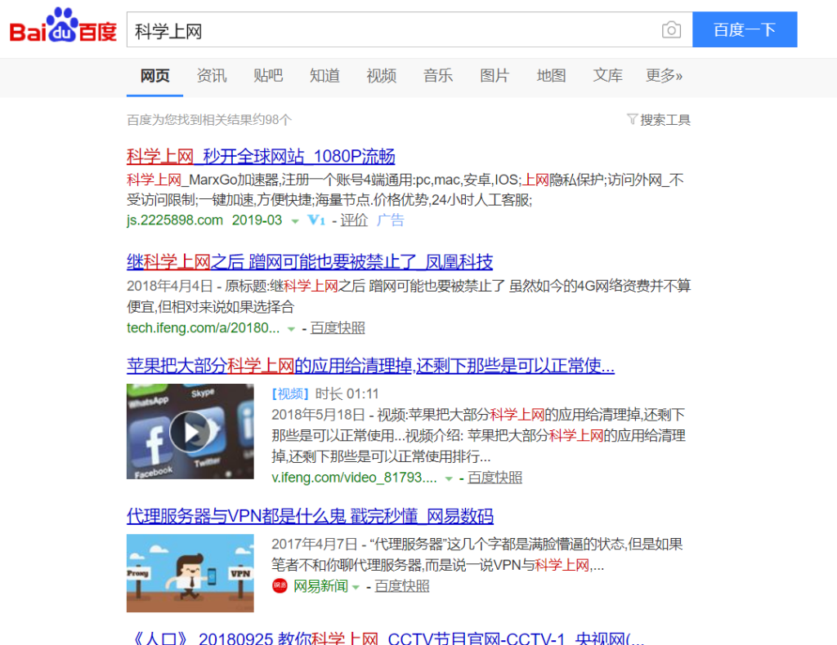Image resolution: width=837 pixels, height=645 pixels.
Task: Click the tech.ifeng.com/a/20180... URL
Action: 203,328
